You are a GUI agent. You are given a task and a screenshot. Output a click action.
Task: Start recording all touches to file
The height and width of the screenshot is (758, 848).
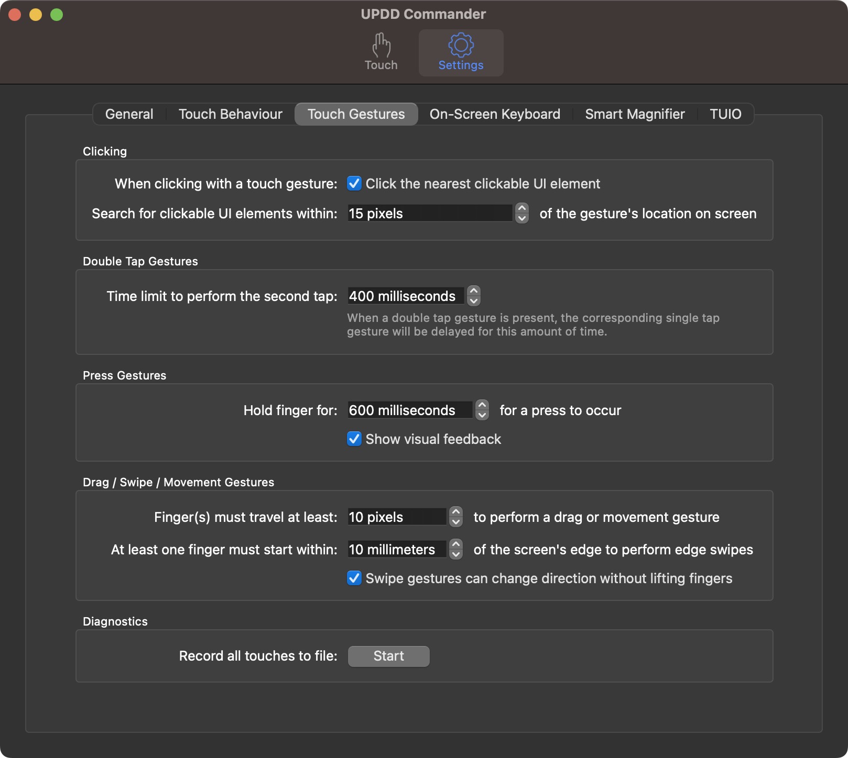tap(389, 656)
